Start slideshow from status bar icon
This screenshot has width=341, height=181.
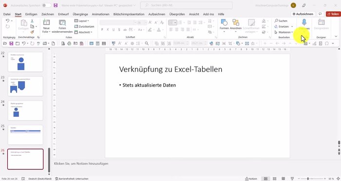(x=292, y=179)
